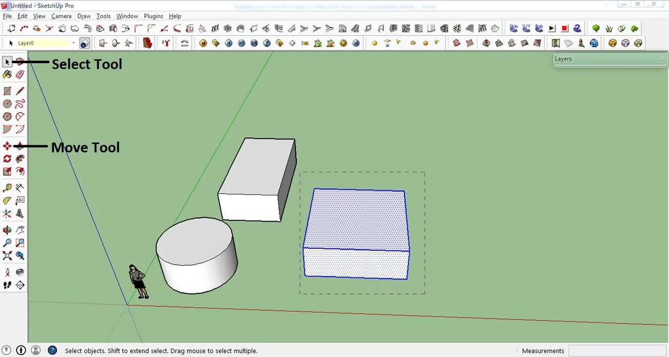This screenshot has width=669, height=357.
Task: Select the Orbit tool
Action: point(7,230)
